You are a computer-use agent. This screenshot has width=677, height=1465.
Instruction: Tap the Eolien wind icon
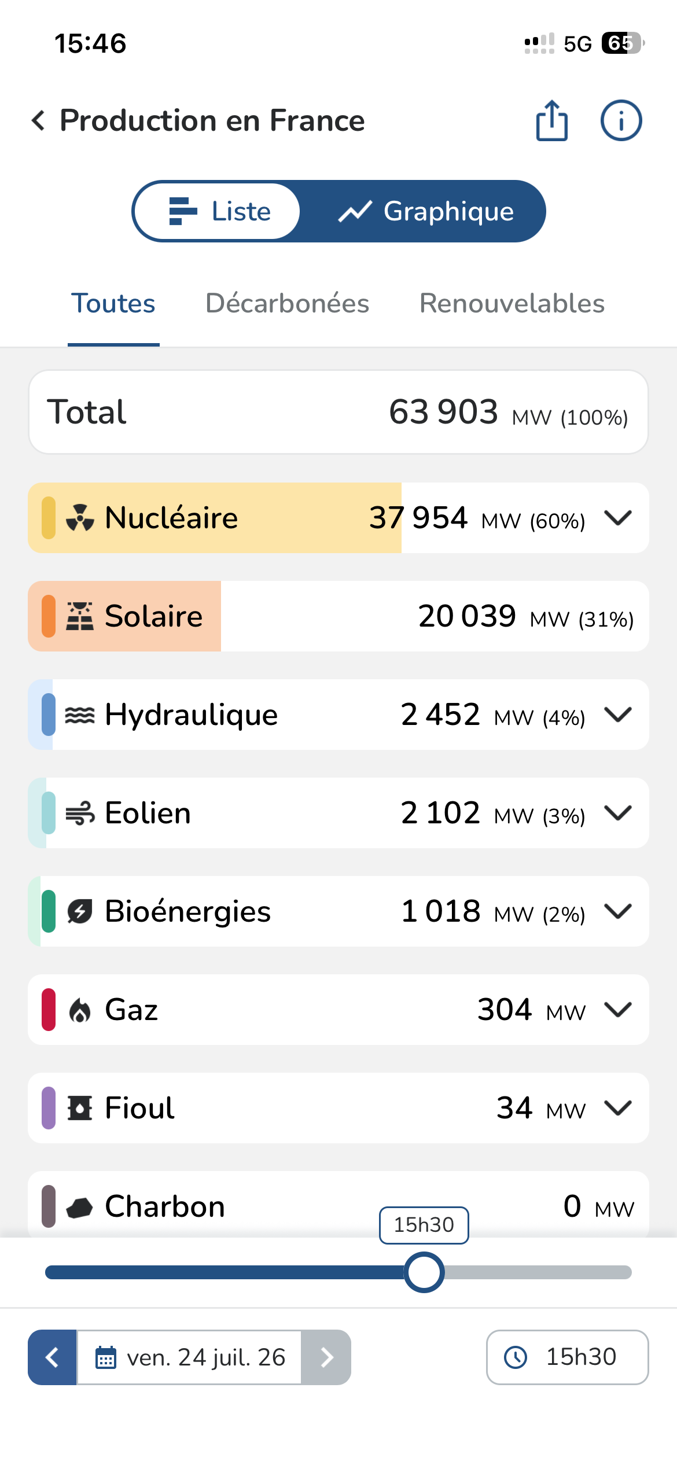tap(80, 813)
